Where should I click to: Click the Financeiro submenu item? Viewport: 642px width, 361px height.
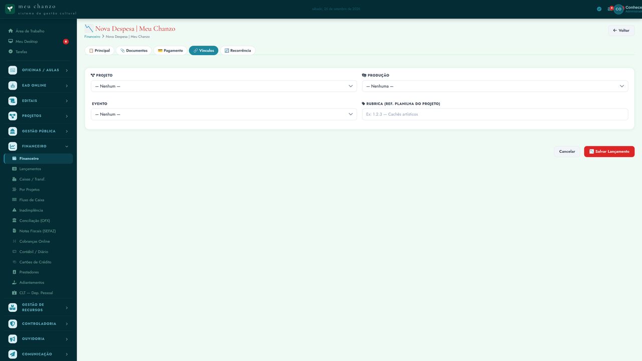(x=38, y=158)
